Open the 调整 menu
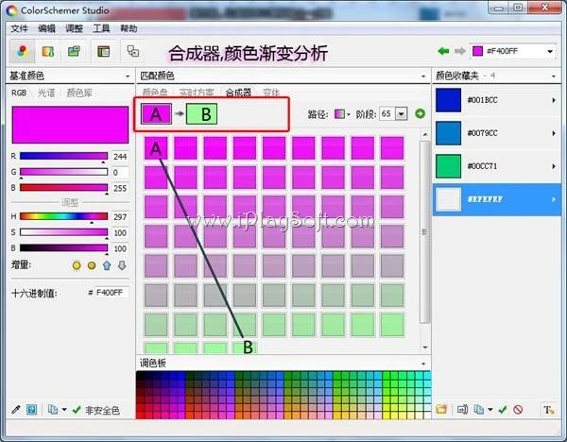 pos(74,28)
